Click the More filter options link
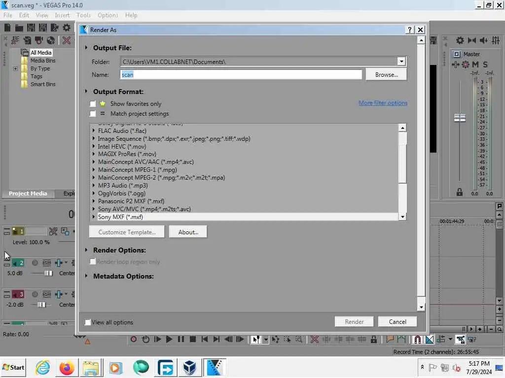 point(383,103)
